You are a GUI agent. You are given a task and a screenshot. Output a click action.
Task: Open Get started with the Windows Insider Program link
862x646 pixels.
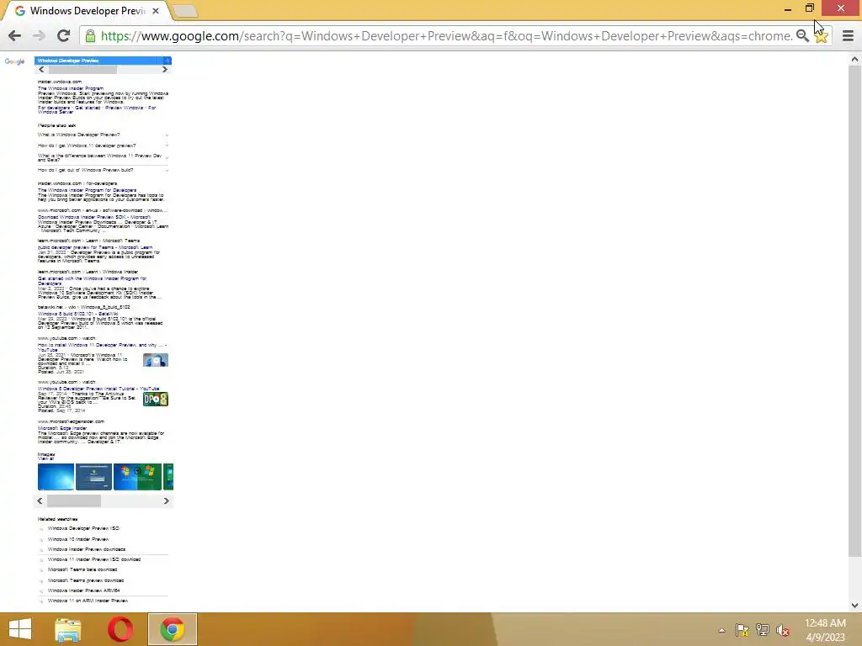(x=93, y=281)
